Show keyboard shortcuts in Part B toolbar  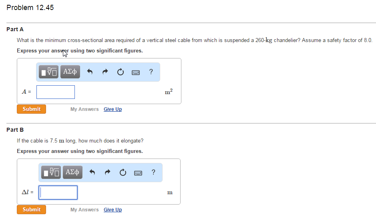[x=138, y=173]
